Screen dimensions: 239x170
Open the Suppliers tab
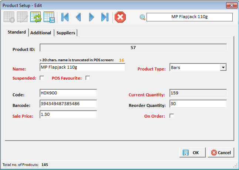tap(66, 33)
